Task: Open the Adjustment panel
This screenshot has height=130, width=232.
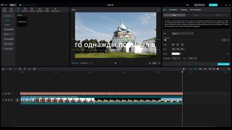Action: (55, 10)
